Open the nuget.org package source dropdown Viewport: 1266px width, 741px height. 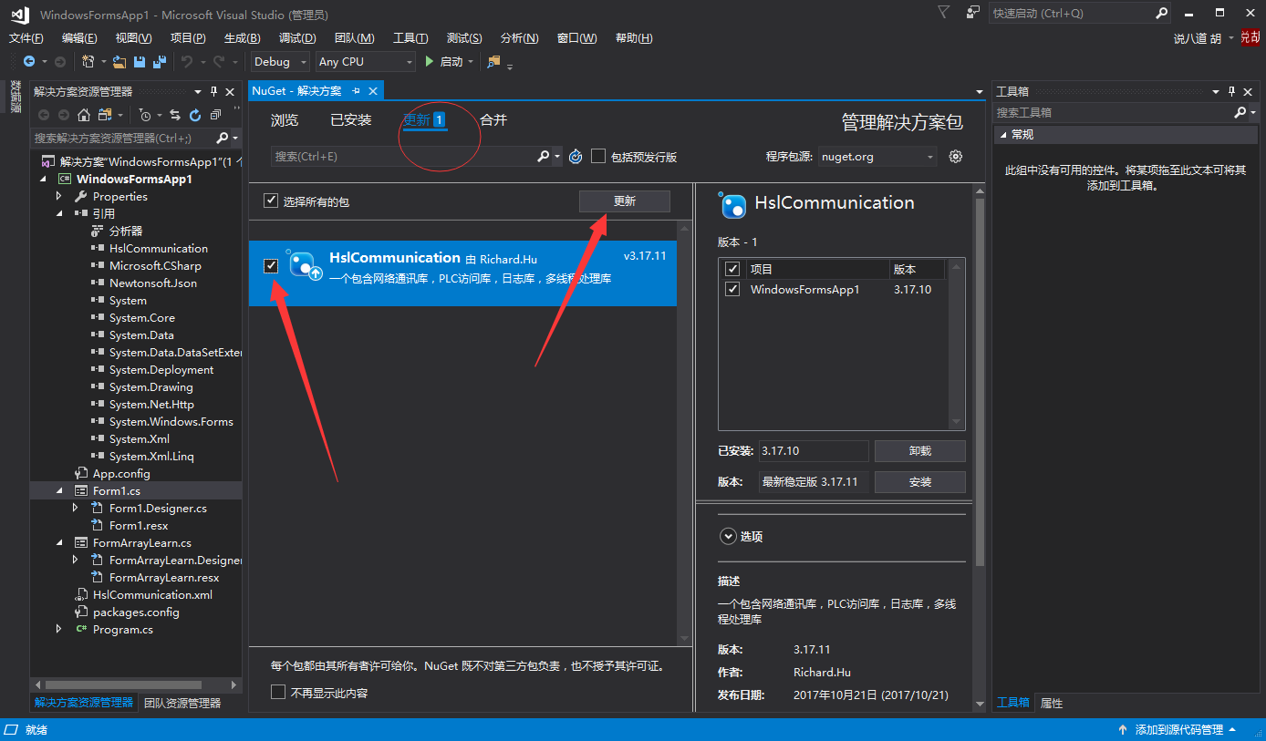coord(877,157)
